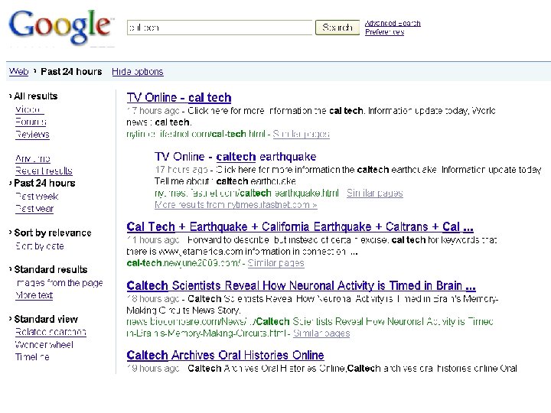Open the Related searches view
The width and height of the screenshot is (551, 413).
coord(51,332)
